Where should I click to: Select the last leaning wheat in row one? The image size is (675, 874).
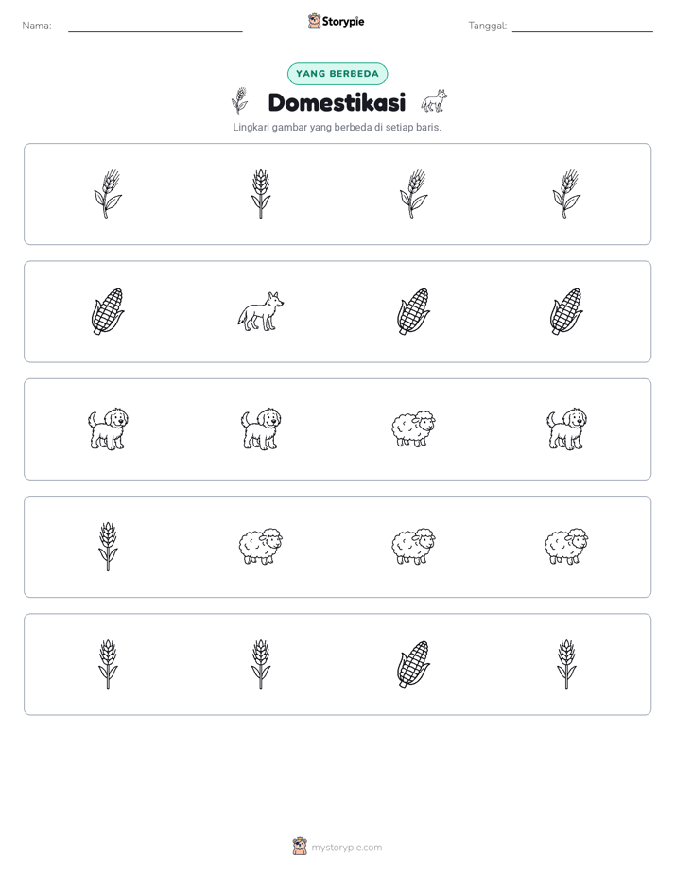566,193
